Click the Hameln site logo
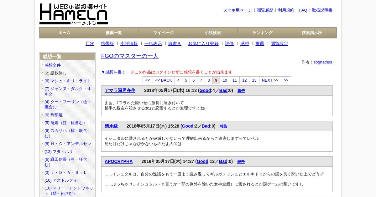This screenshot has width=376, height=197. coord(74,14)
